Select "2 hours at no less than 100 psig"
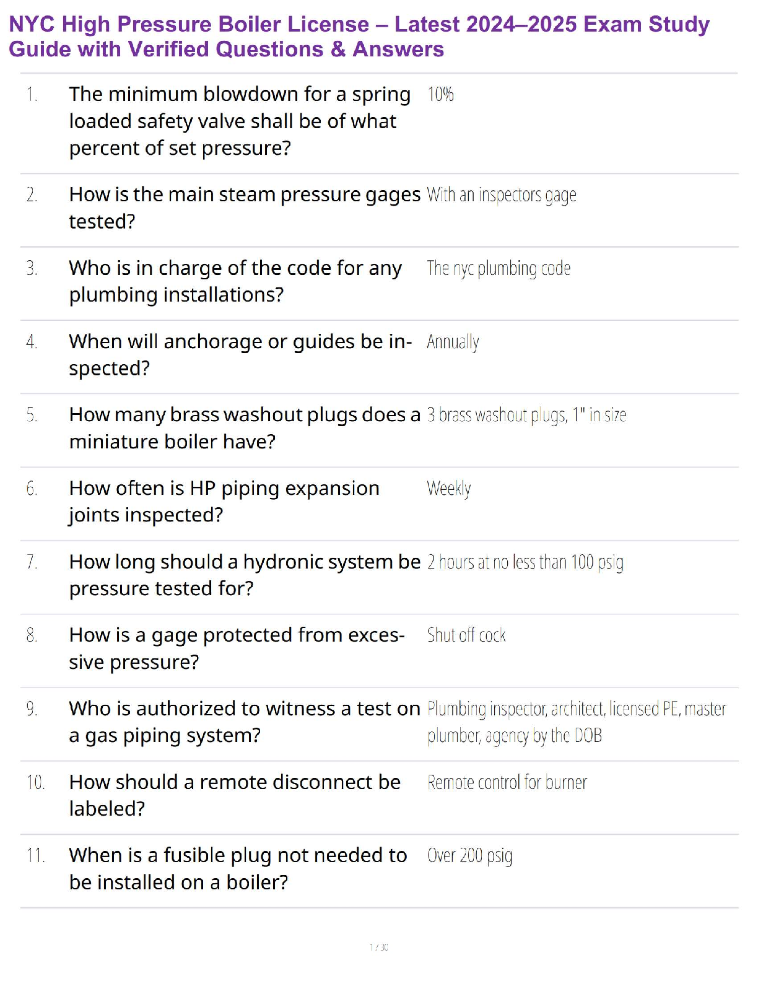 coord(525,562)
